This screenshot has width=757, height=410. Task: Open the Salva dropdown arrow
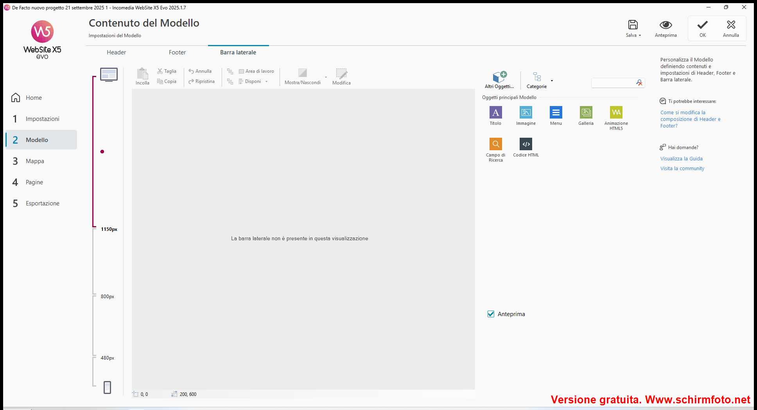[x=640, y=36]
